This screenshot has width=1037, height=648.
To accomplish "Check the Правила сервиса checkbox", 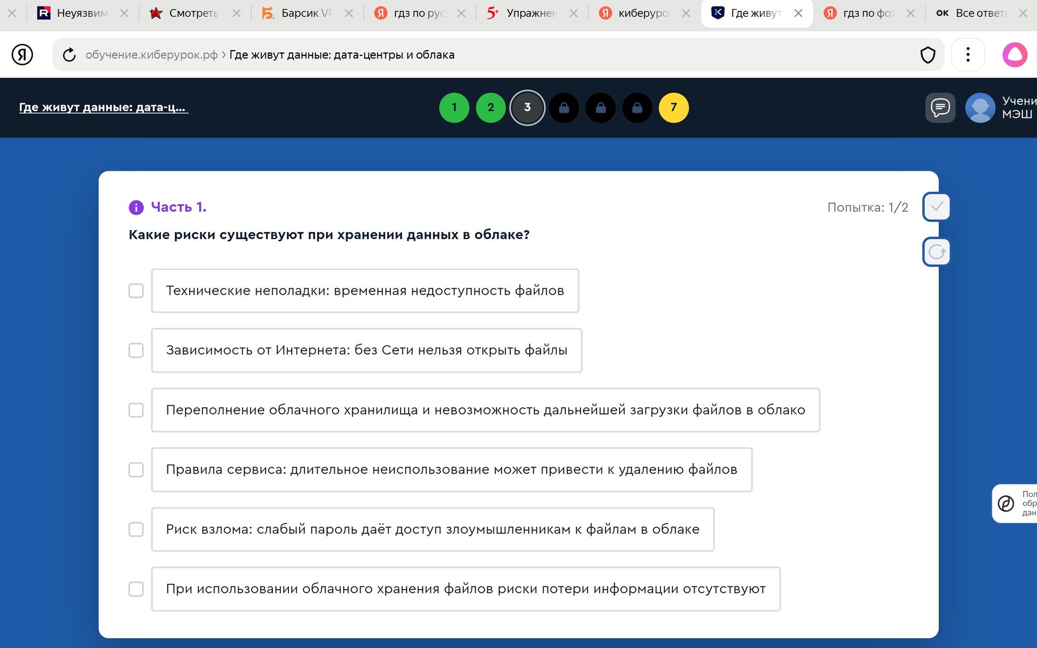I will click(x=136, y=470).
